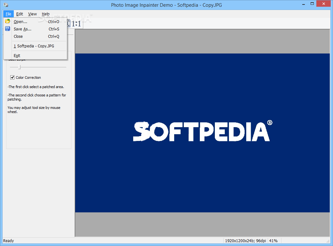Choose Open... from the File menu
333x246 pixels.
[35, 22]
